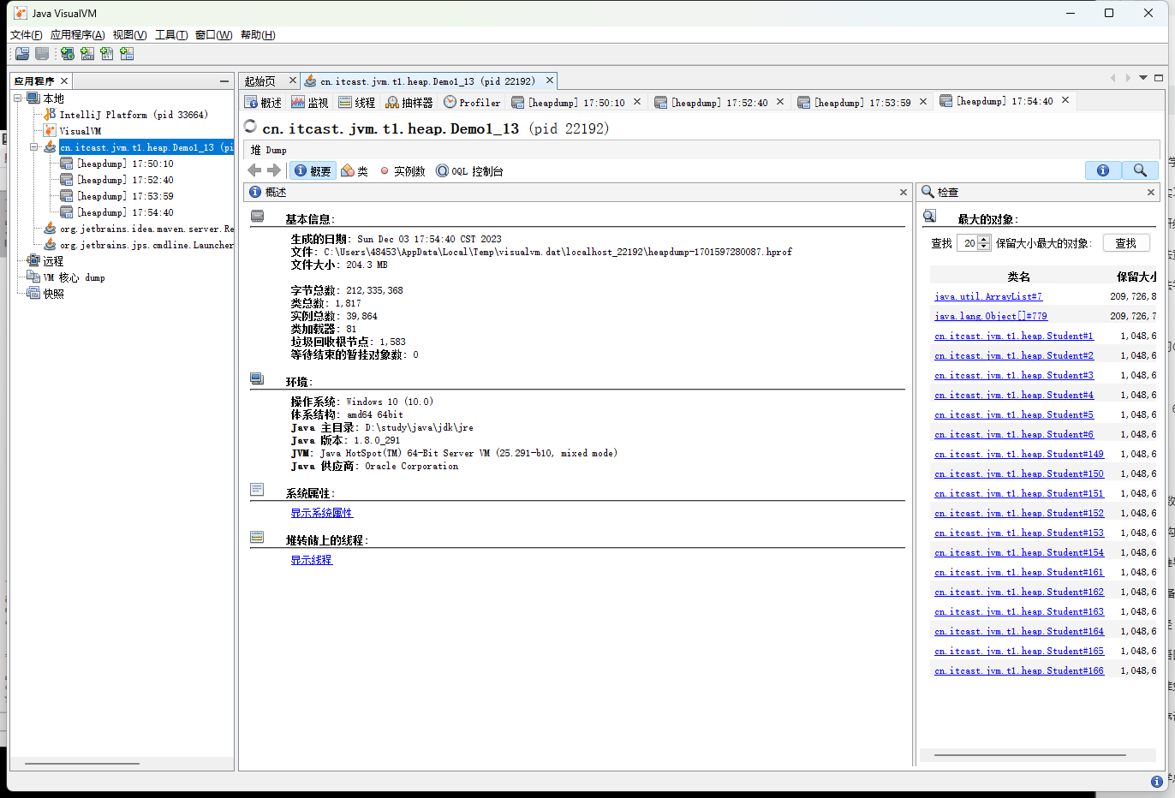1175x798 pixels.
Task: Click the disabled save toolbar icon
Action: click(42, 54)
